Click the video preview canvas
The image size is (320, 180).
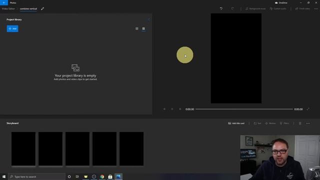(x=236, y=58)
